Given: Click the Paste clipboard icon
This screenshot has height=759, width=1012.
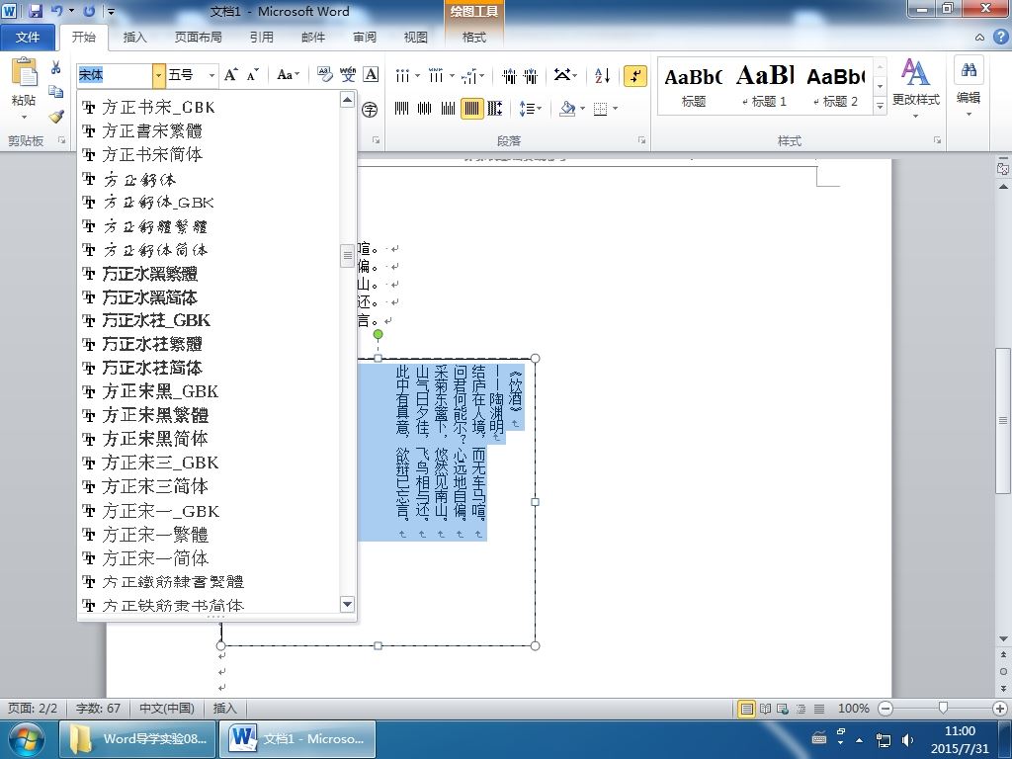Looking at the screenshot, I should tap(24, 73).
